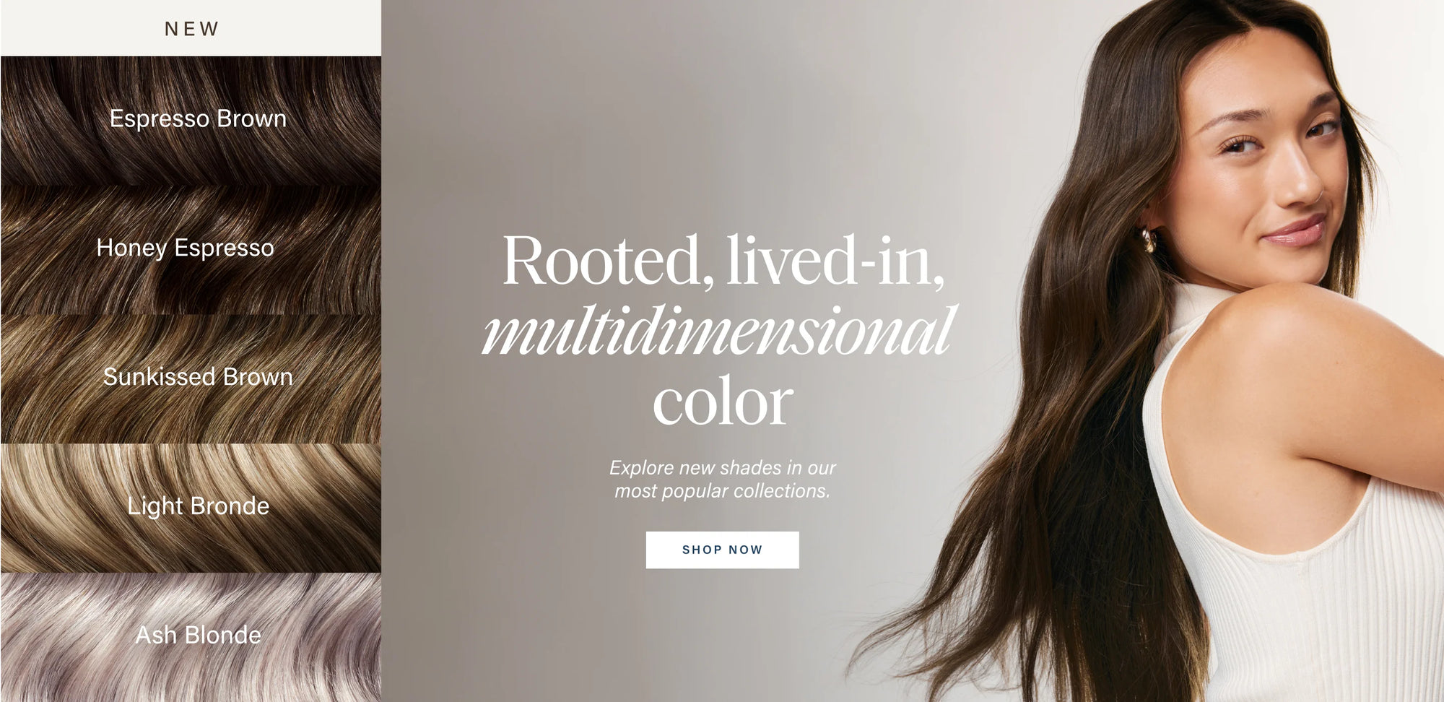Click the model's nose ring
The height and width of the screenshot is (702, 1444).
click(x=1321, y=192)
